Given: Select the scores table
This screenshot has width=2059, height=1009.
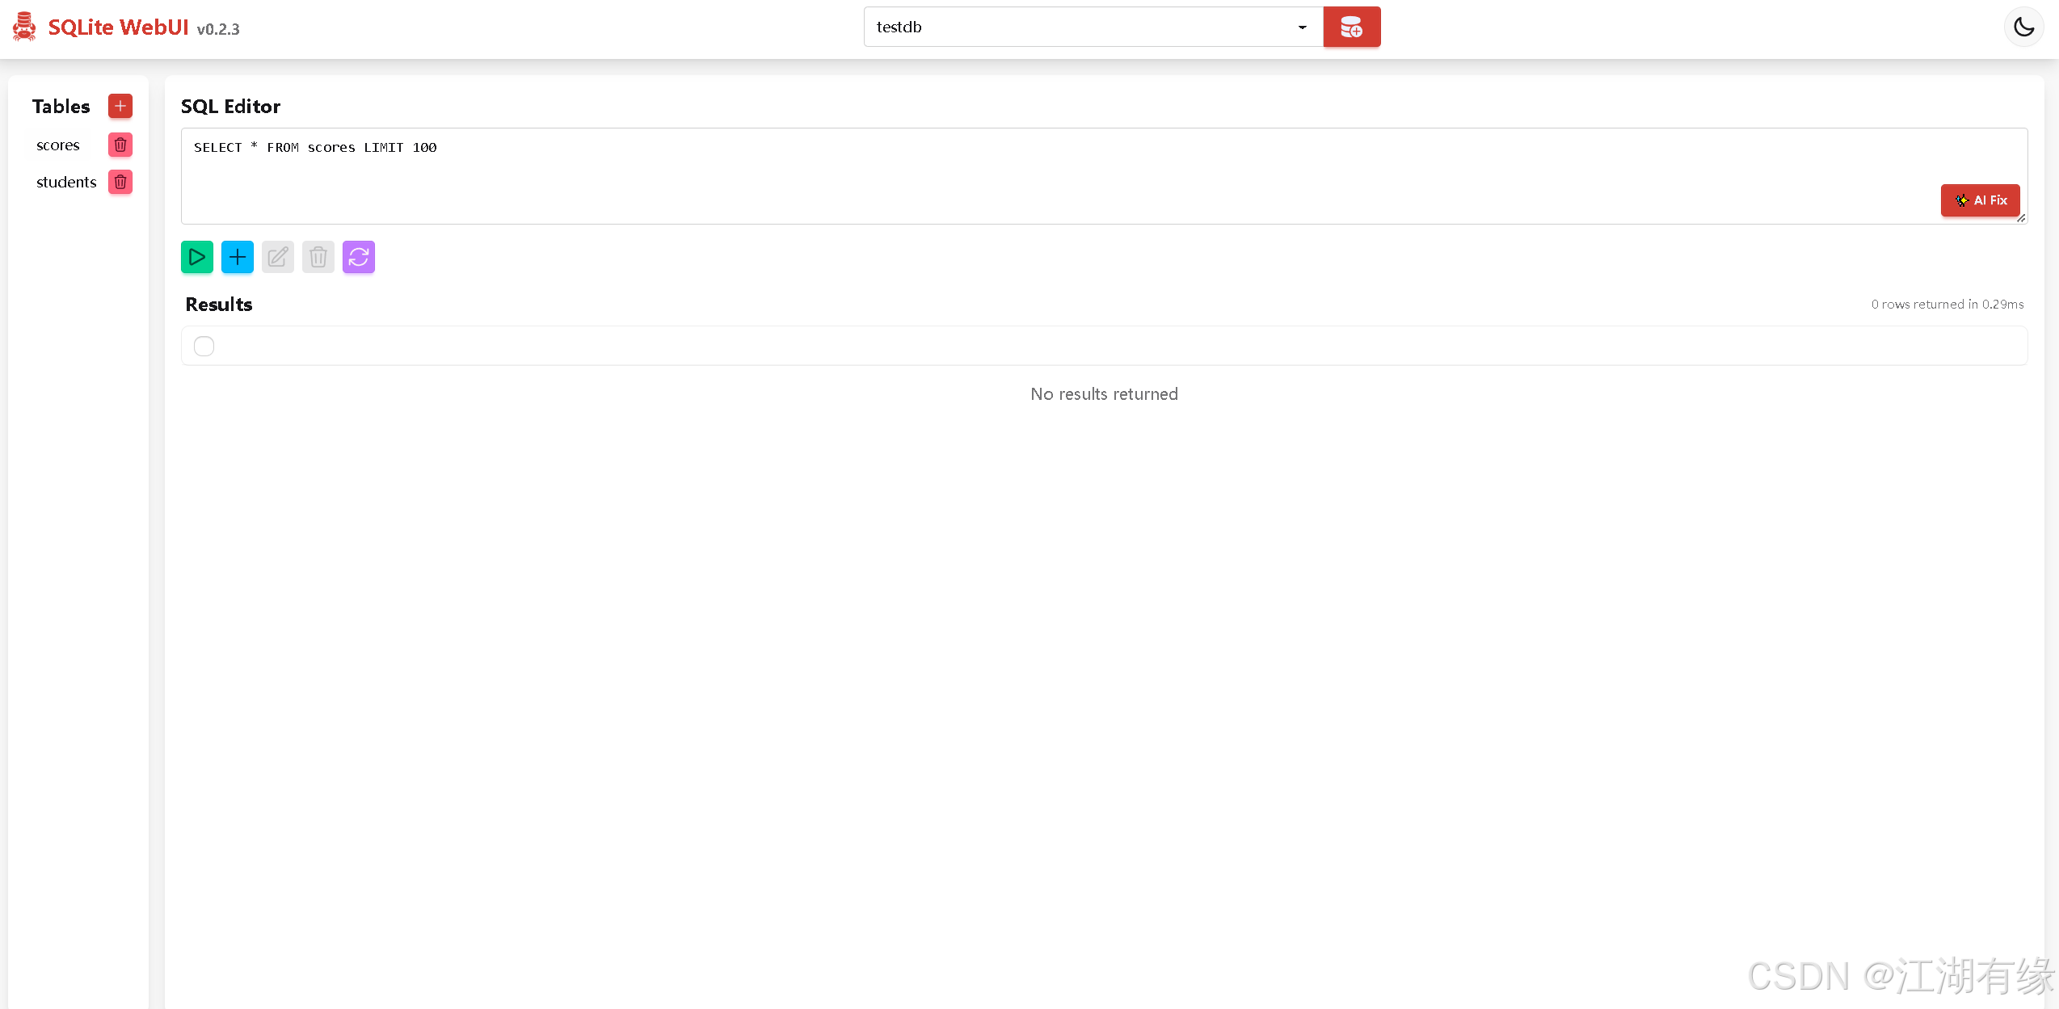Looking at the screenshot, I should coord(58,145).
